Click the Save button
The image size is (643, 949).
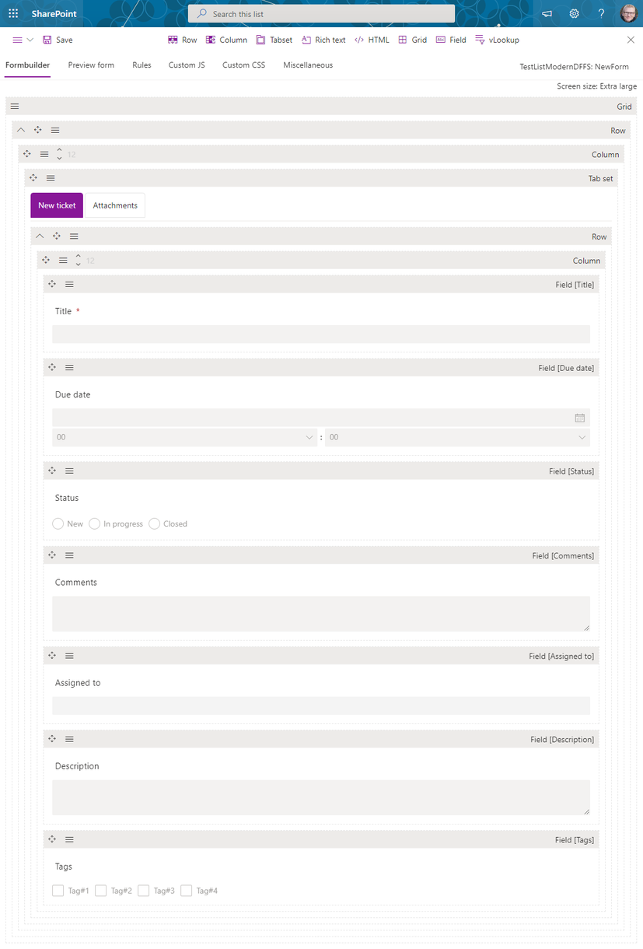pos(58,40)
